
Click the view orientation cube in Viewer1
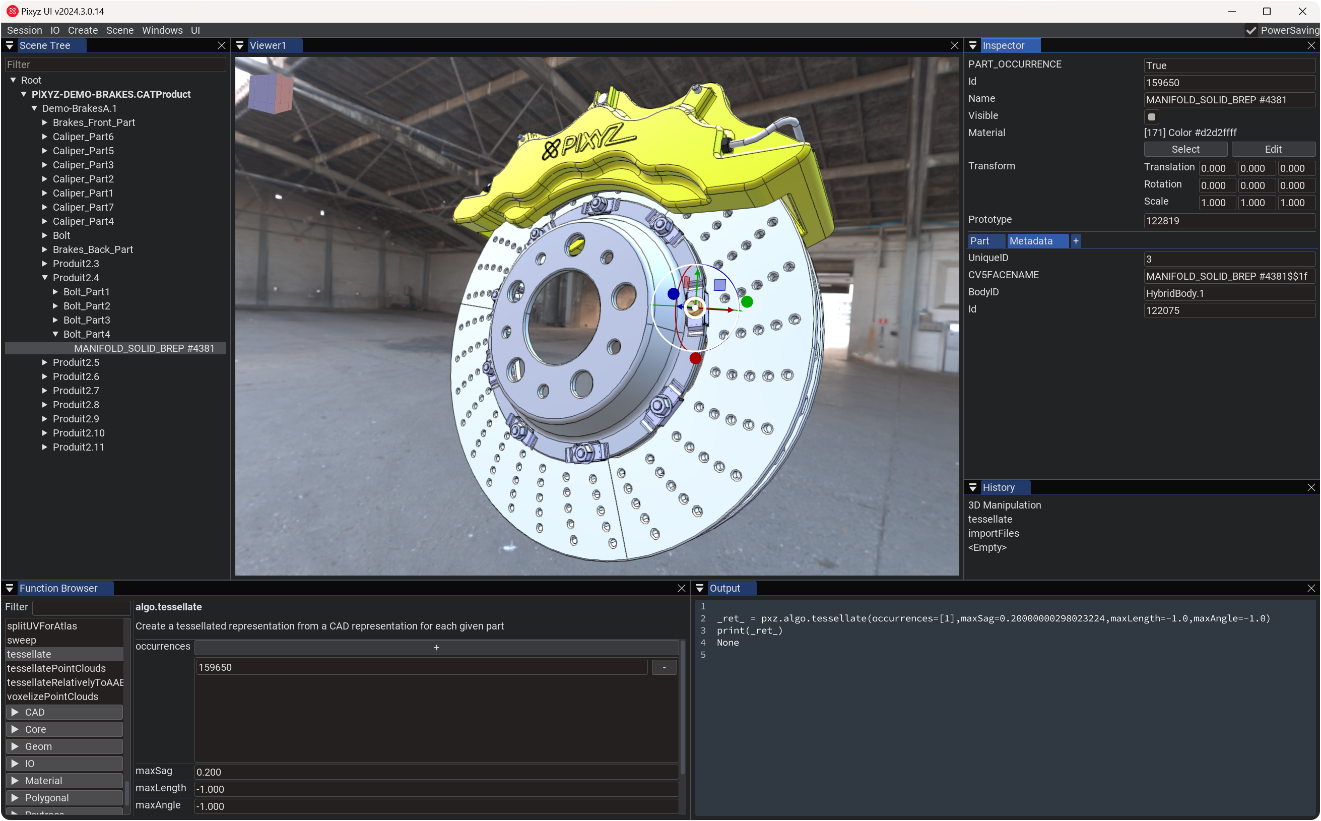tap(270, 93)
